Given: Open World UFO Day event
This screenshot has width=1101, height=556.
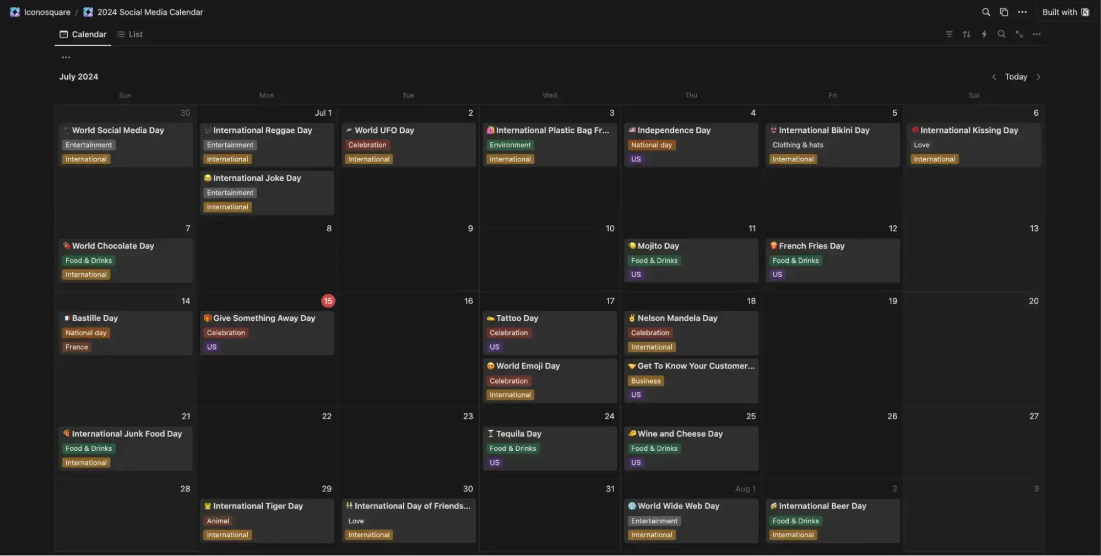Looking at the screenshot, I should [409, 145].
